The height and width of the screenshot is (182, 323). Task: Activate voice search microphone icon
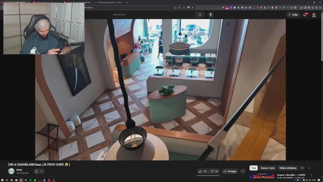(x=211, y=15)
